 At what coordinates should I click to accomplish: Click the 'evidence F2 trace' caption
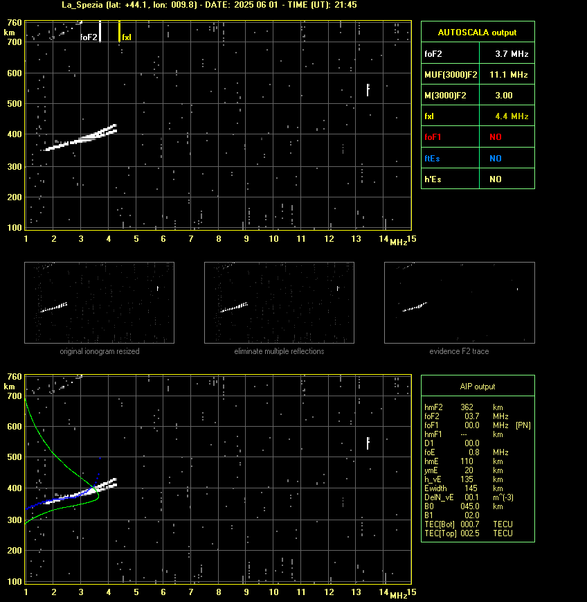coord(459,351)
